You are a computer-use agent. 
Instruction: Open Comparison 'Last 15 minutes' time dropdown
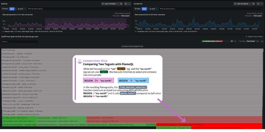pyautogui.click(x=242, y=4)
